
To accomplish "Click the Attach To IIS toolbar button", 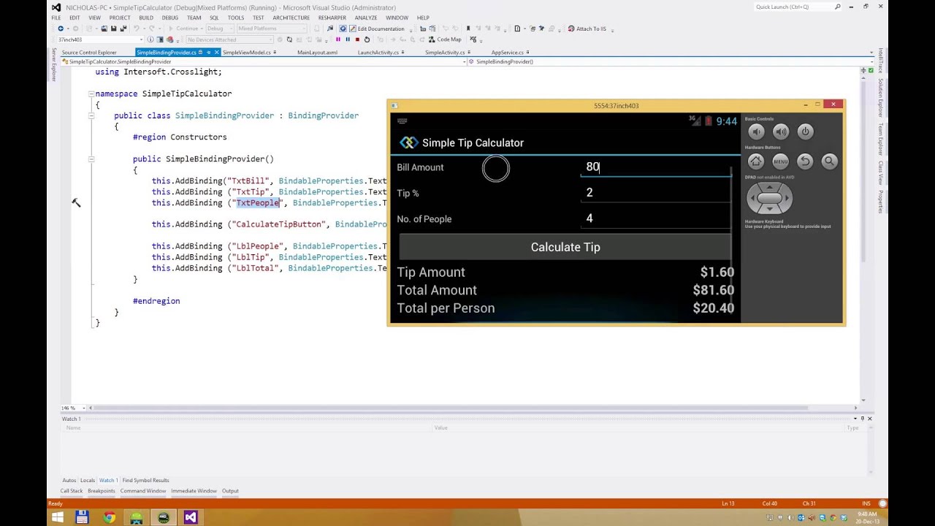I will click(x=587, y=28).
